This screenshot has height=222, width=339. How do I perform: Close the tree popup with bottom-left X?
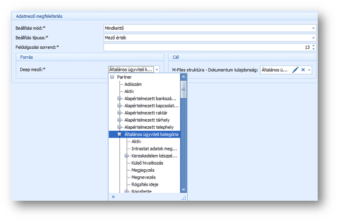click(113, 196)
